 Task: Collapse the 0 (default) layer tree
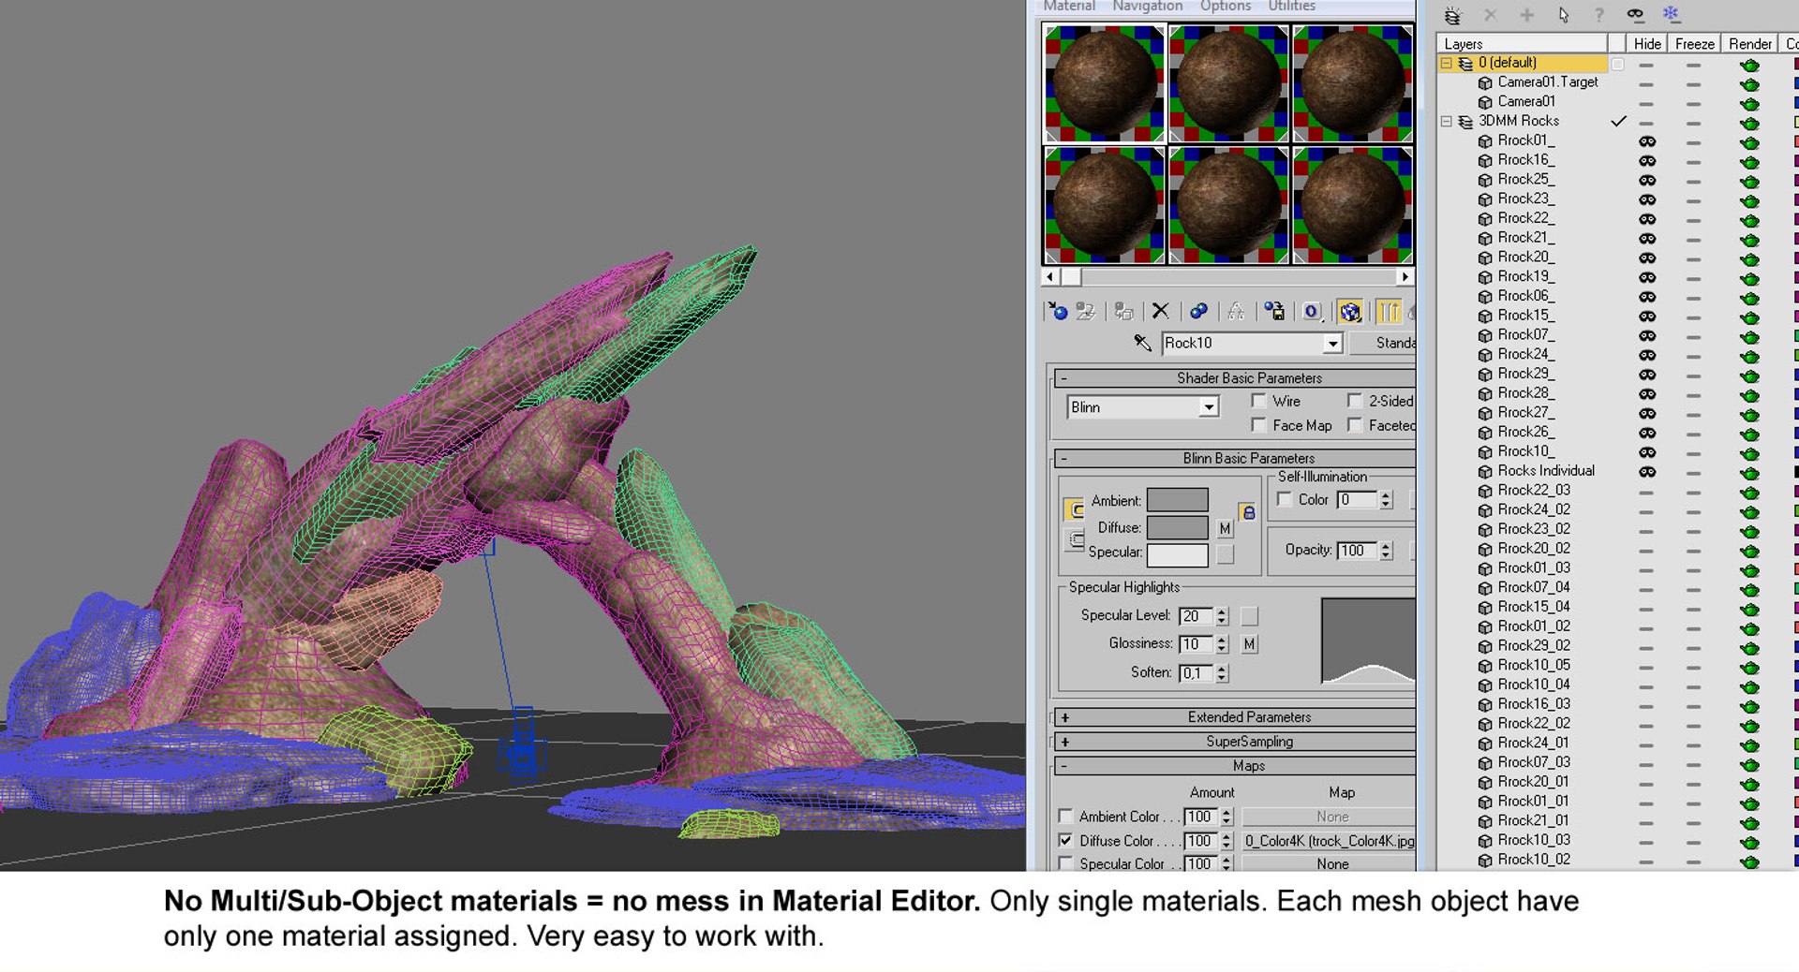coord(1447,64)
